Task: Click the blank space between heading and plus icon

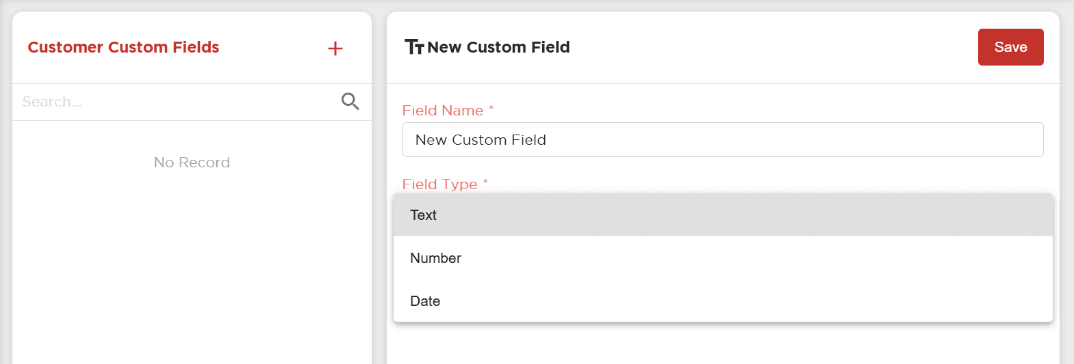Action: tap(274, 47)
